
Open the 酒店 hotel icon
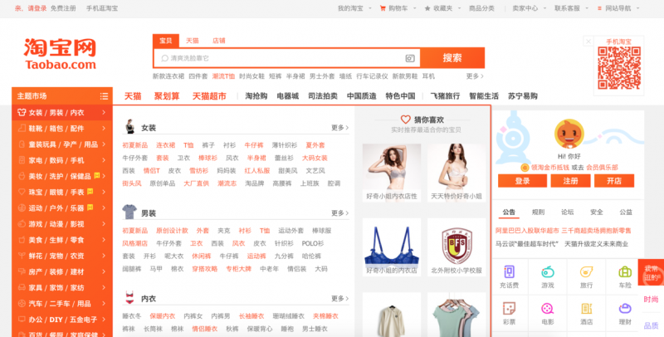(587, 308)
